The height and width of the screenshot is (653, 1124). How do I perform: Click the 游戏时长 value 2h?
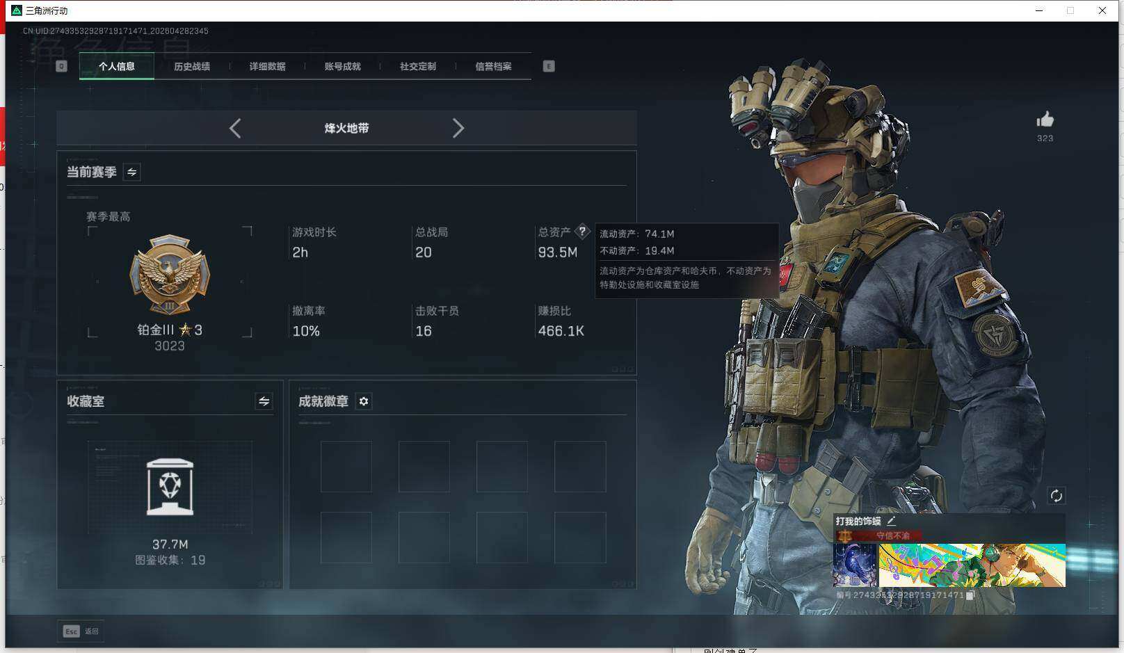tap(300, 252)
